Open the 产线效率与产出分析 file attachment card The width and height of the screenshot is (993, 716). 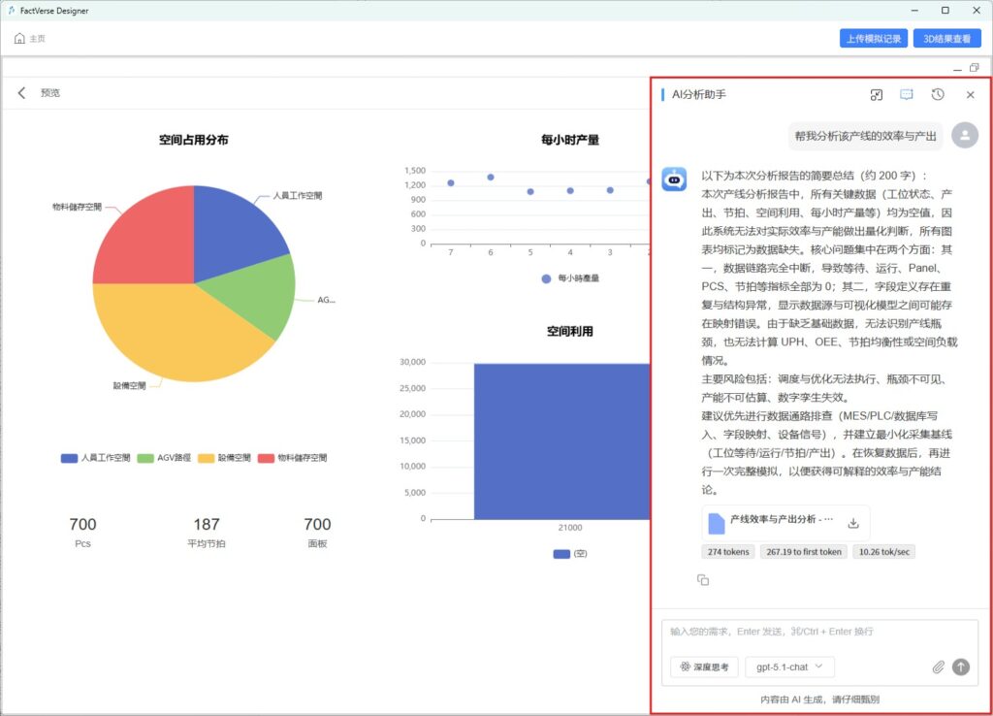776,523
